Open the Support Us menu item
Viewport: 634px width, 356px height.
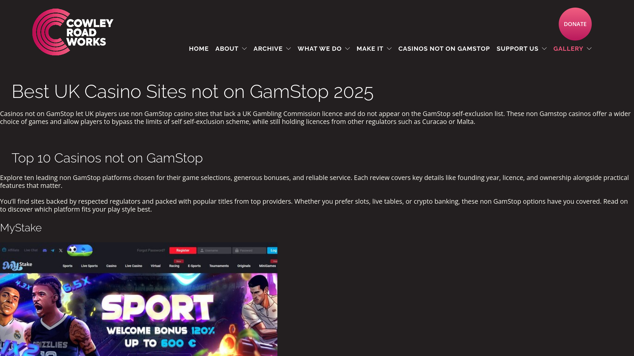517,49
